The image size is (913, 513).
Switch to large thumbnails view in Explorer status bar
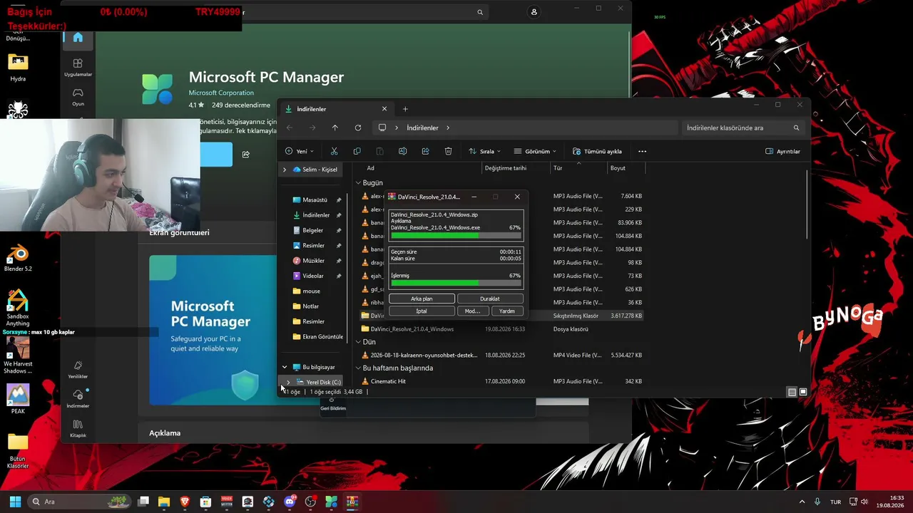pyautogui.click(x=803, y=392)
